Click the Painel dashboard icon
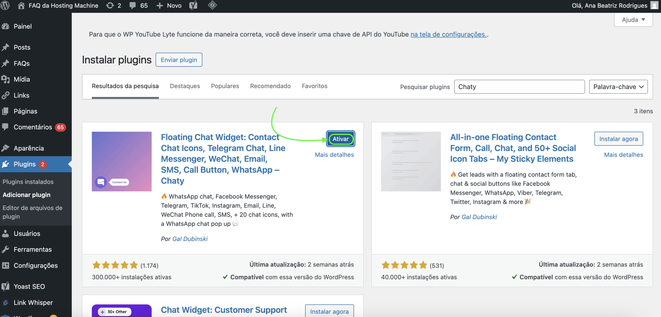The image size is (661, 317). (x=5, y=26)
